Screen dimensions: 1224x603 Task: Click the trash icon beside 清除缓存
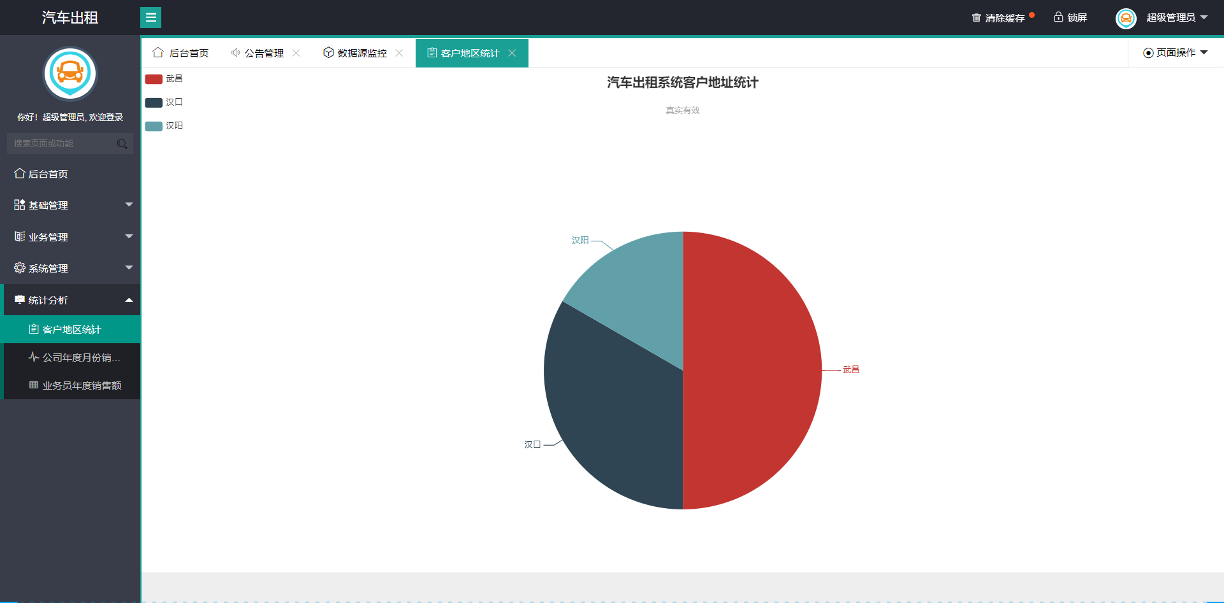pos(976,18)
